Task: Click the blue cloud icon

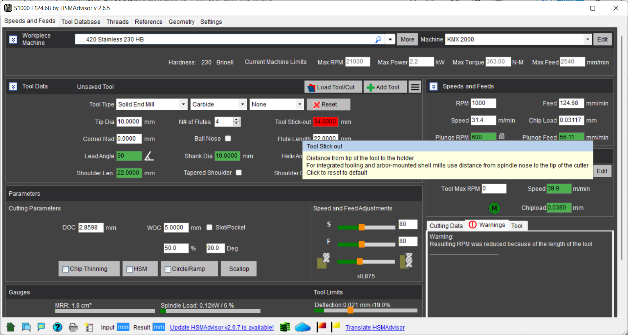Action: [302, 327]
